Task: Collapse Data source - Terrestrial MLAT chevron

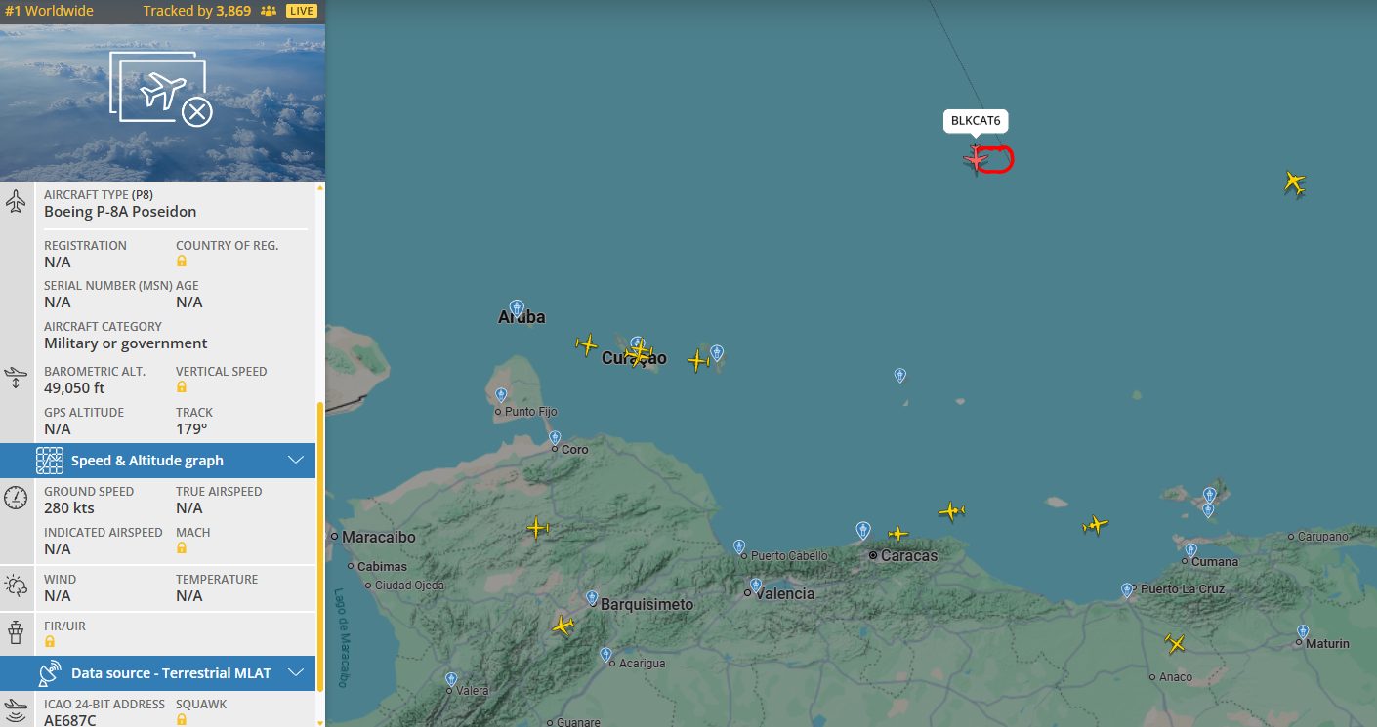Action: (296, 673)
